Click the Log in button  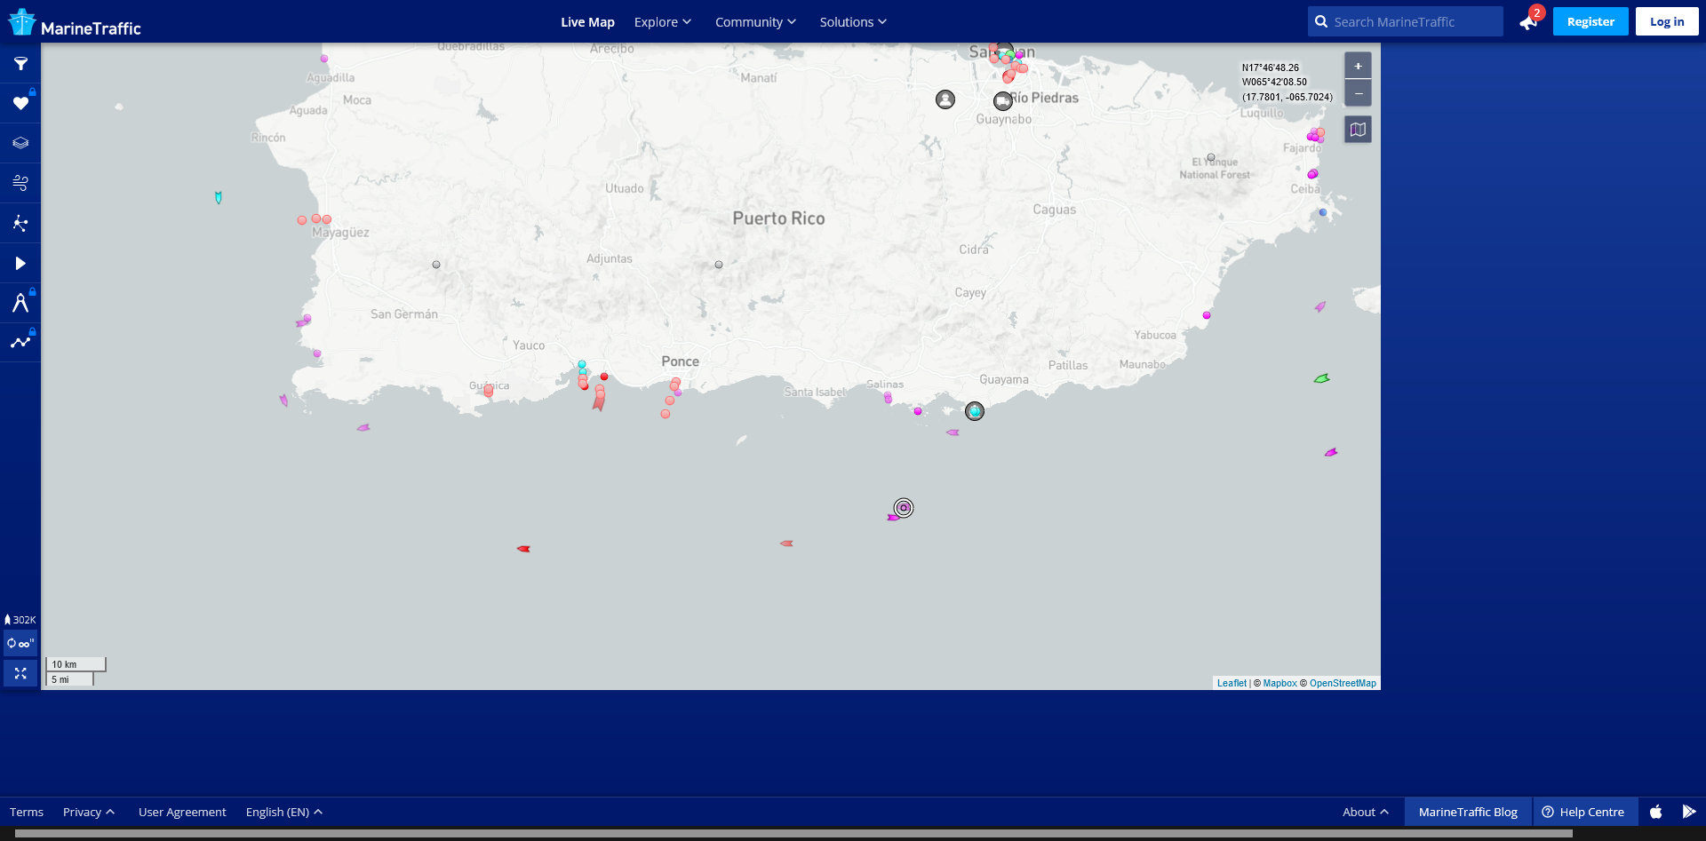coord(1667,21)
